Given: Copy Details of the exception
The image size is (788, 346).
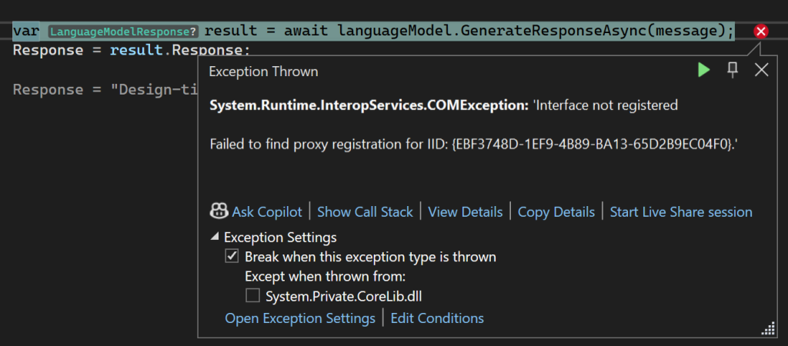Looking at the screenshot, I should [556, 211].
